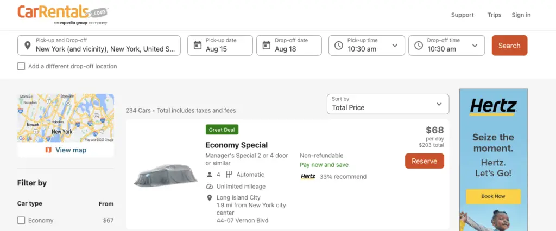
Task: Click the pick-up date calendar icon
Action: click(x=198, y=46)
